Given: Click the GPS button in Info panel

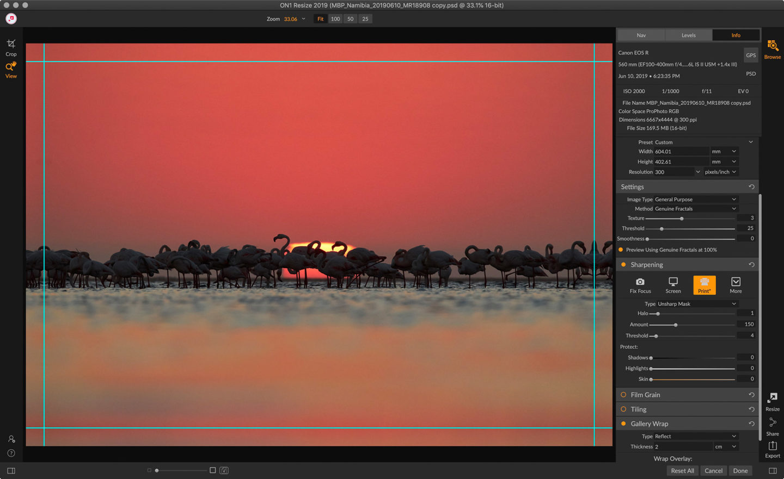Looking at the screenshot, I should click(751, 55).
